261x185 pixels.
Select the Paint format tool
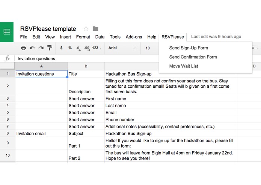(x=50, y=48)
